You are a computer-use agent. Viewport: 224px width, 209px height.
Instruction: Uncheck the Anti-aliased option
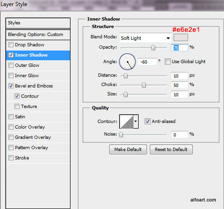tap(147, 121)
